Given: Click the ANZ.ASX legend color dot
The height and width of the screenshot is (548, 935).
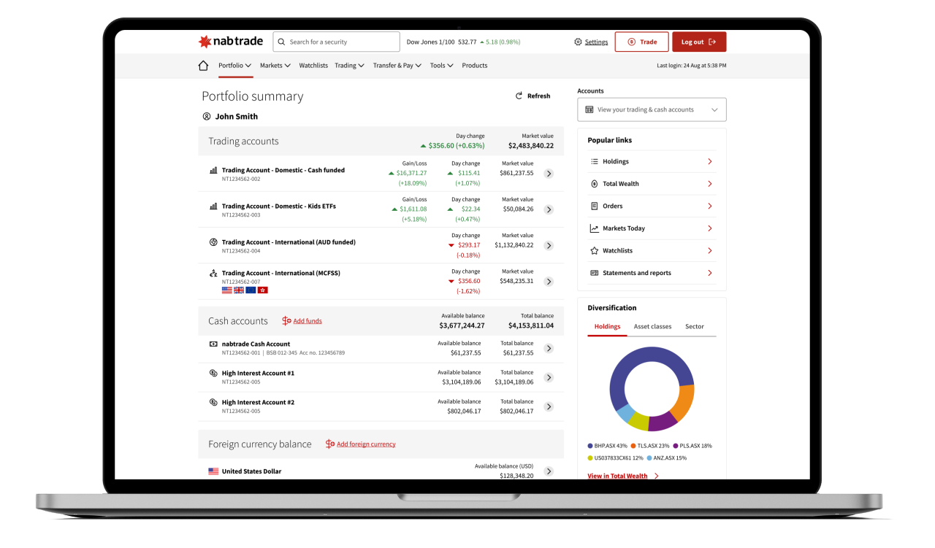Looking at the screenshot, I should coord(649,458).
